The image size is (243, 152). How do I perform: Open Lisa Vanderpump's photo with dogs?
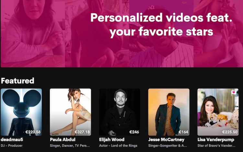pyautogui.click(x=218, y=112)
